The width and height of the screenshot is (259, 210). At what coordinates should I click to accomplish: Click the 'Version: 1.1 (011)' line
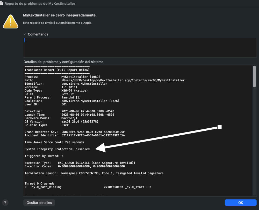[x=51, y=87]
